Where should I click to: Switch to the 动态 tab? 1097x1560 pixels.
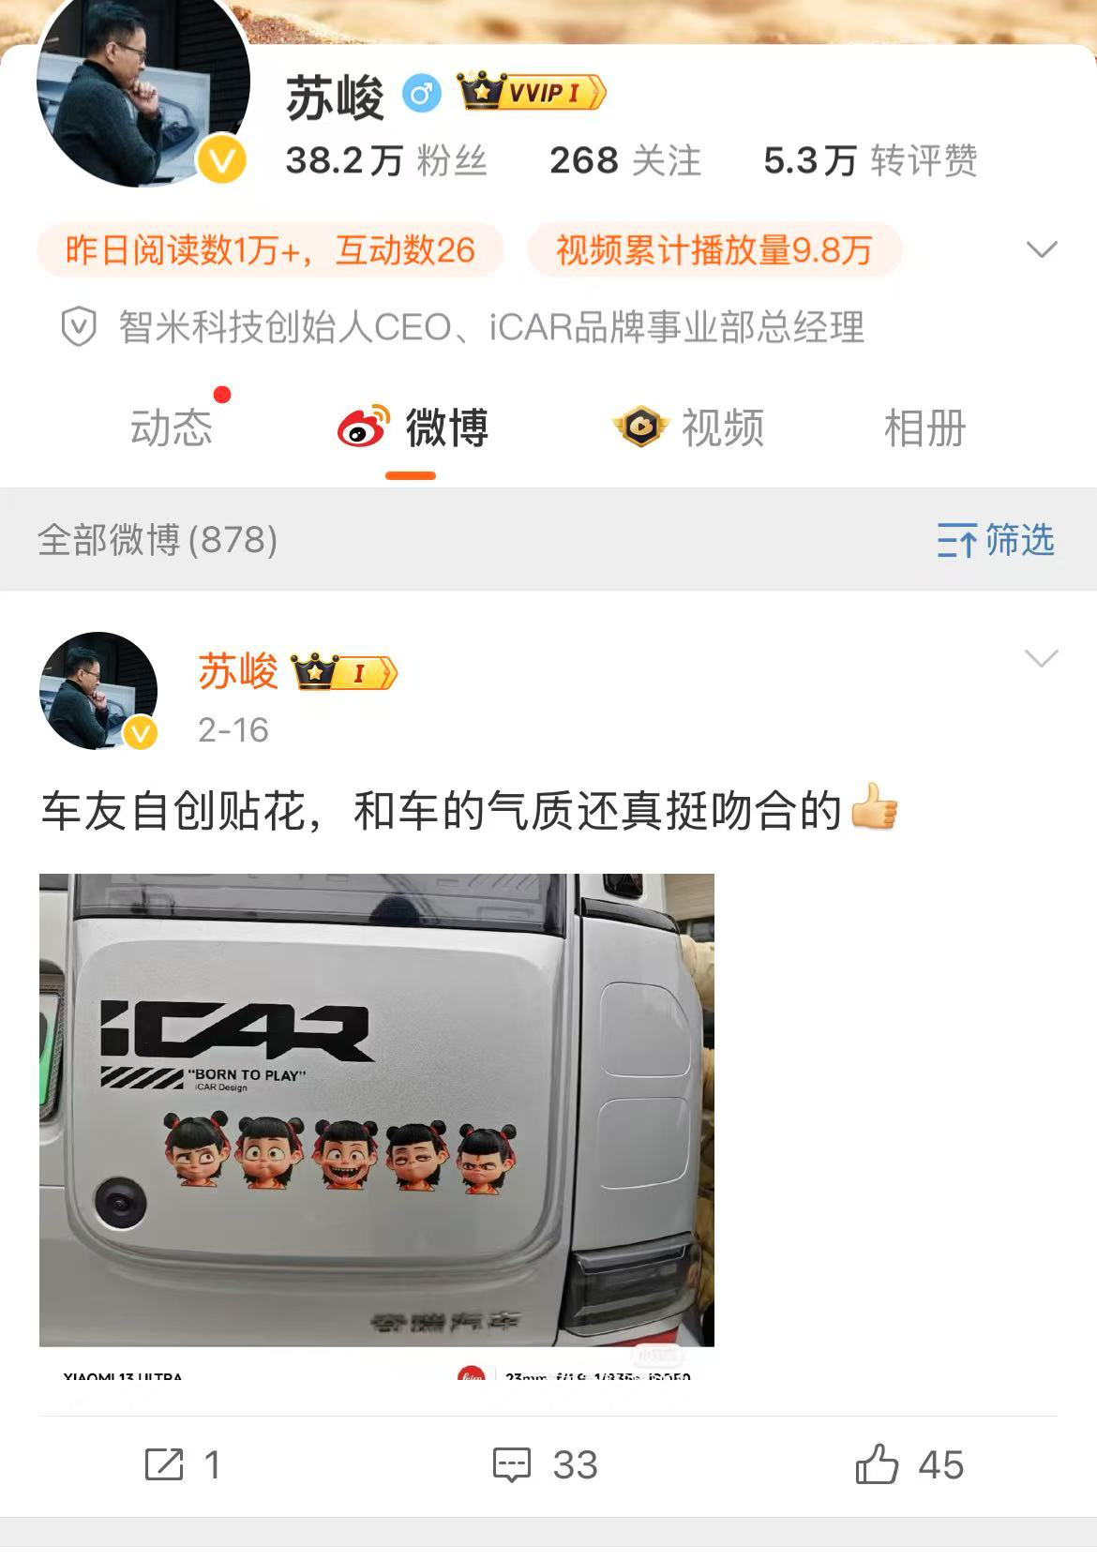pyautogui.click(x=172, y=428)
